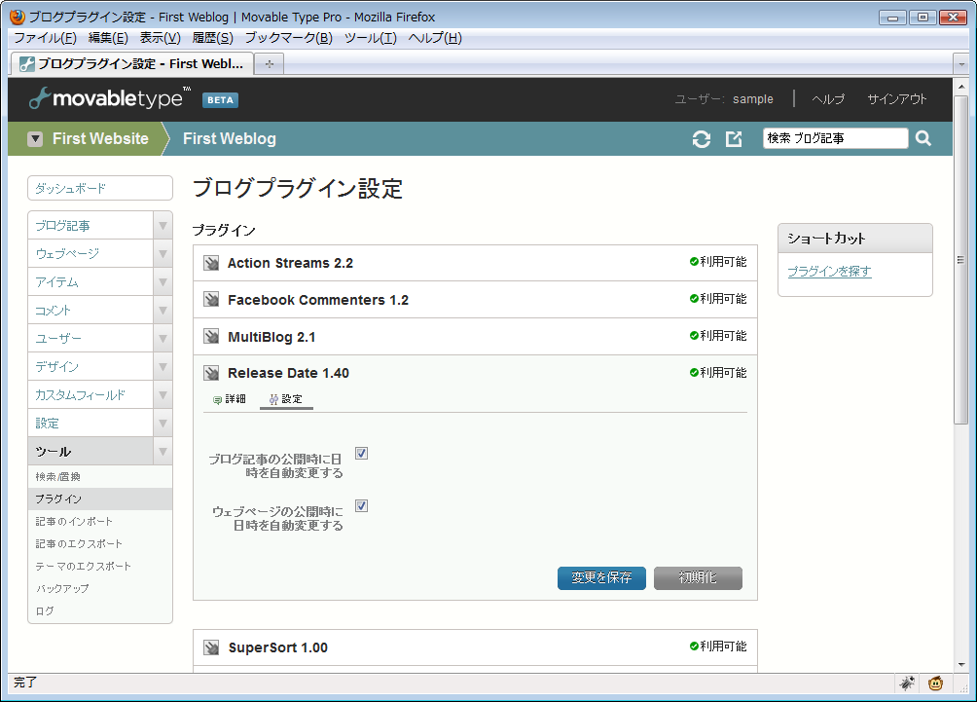
Task: Click the Movable Type logo
Action: coord(110,98)
